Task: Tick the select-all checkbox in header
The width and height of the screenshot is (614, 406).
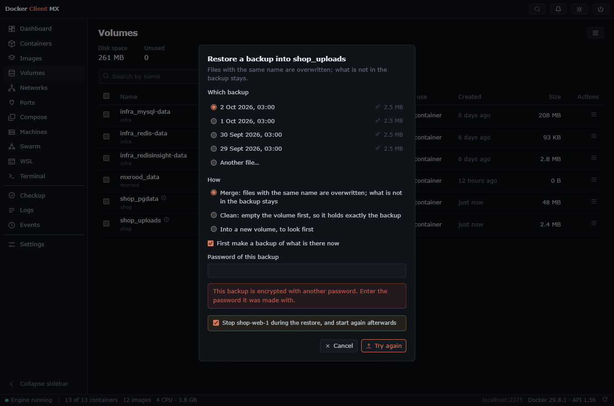Action: [x=107, y=96]
